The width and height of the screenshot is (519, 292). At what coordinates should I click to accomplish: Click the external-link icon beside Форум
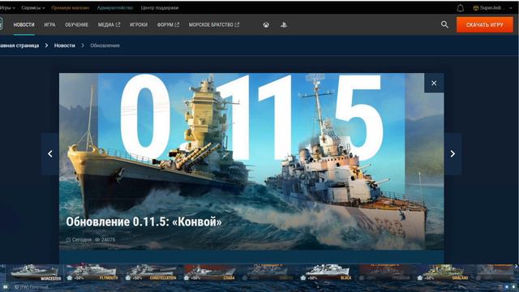(177, 24)
